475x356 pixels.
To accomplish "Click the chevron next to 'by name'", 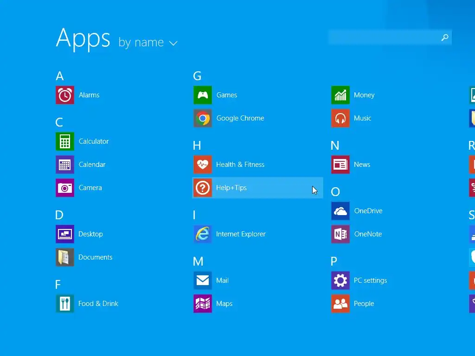I will [x=173, y=44].
